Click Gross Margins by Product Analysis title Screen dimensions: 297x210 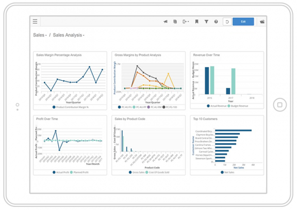(138, 55)
